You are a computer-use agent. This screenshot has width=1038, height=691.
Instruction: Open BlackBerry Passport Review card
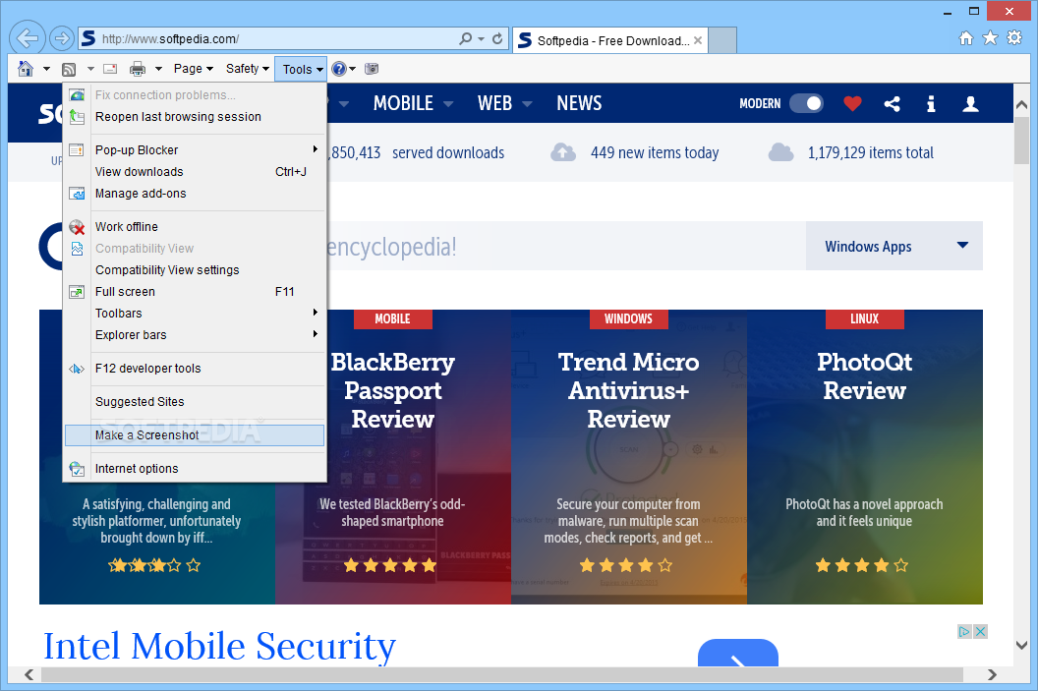coord(393,457)
